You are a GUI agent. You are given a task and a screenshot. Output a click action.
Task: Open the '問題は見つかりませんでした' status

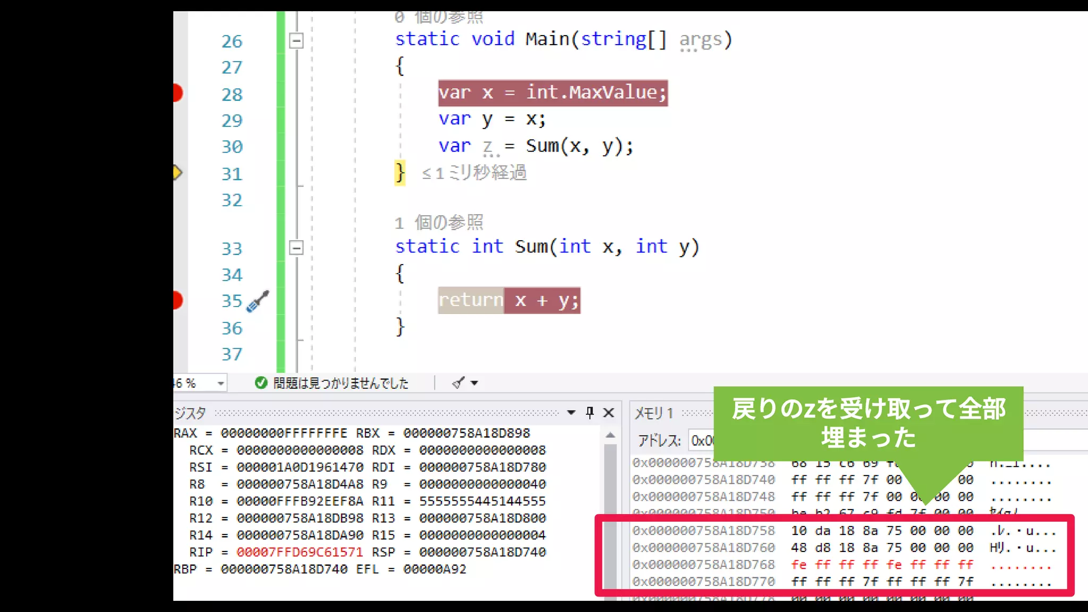tap(341, 383)
